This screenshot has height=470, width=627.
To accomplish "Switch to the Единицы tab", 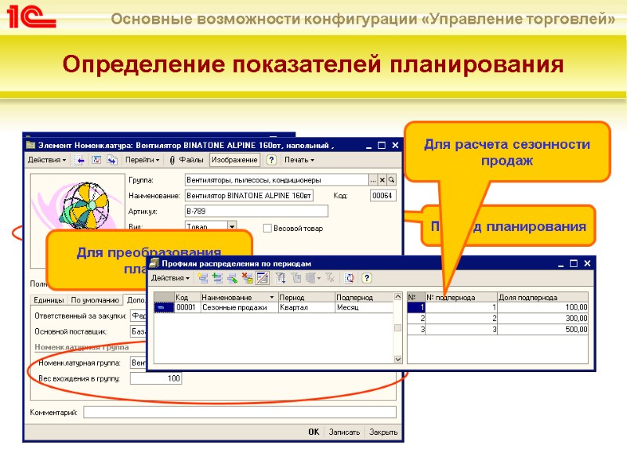I will [x=49, y=298].
